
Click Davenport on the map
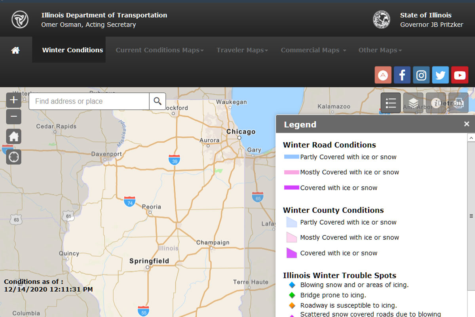tap(106, 154)
